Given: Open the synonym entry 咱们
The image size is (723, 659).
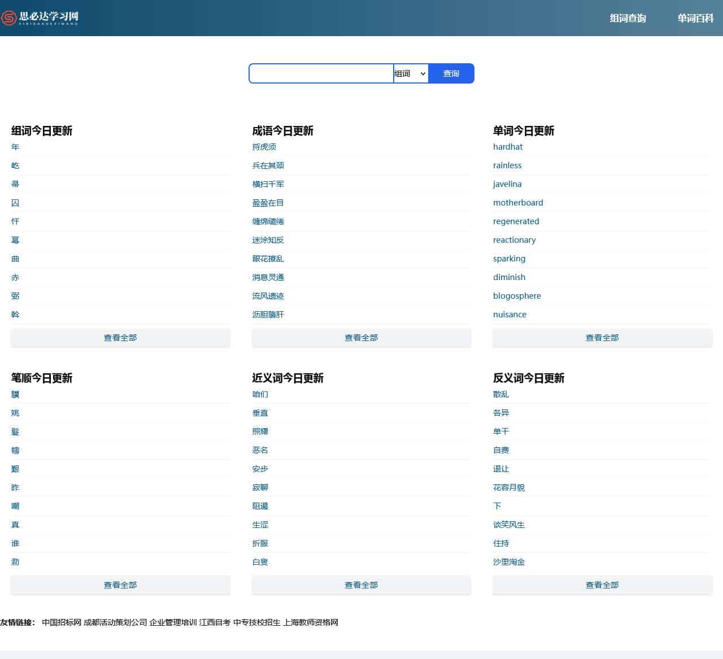Looking at the screenshot, I should click(x=260, y=394).
